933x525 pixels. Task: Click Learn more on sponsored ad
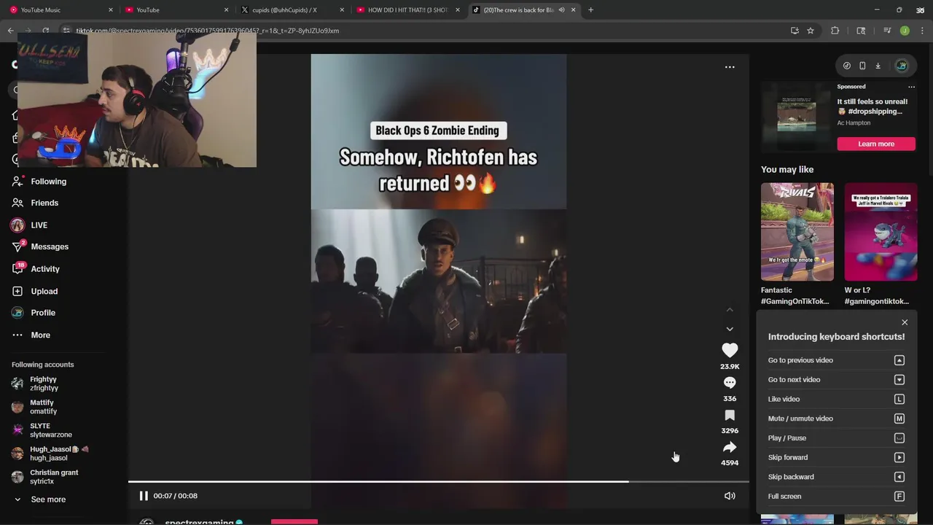pos(876,144)
